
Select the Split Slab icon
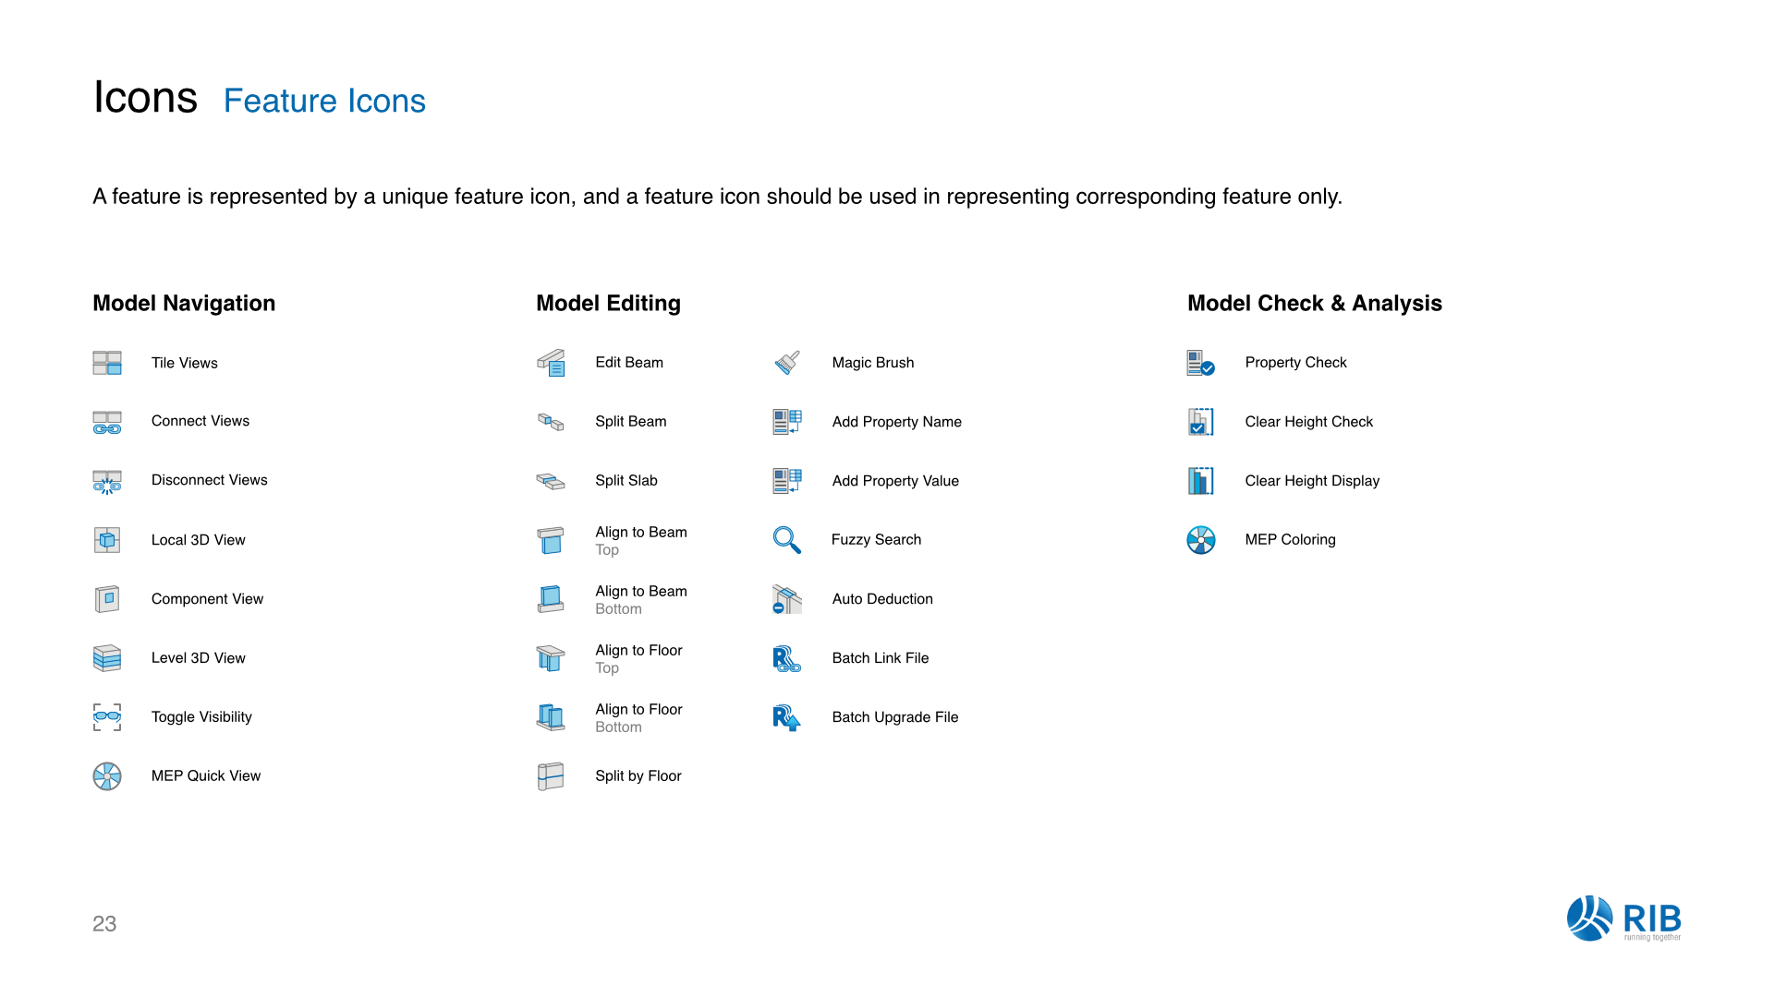(x=551, y=481)
